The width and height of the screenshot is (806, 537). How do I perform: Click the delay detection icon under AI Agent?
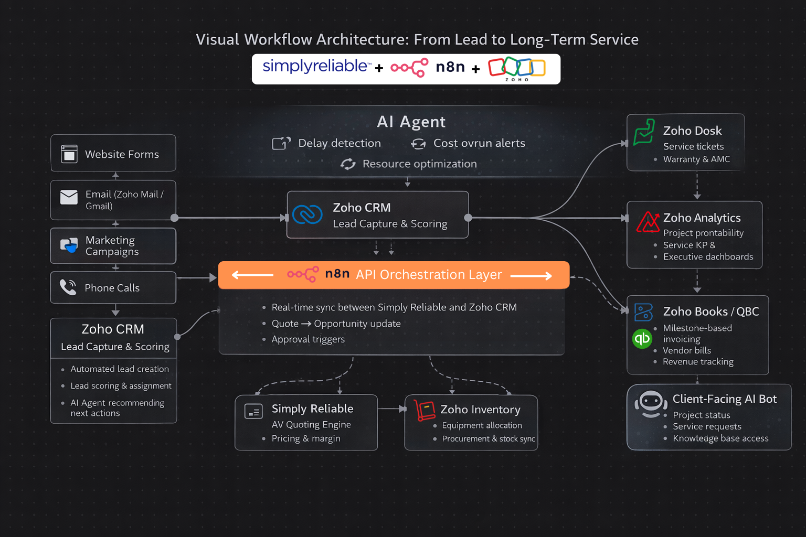tap(281, 143)
